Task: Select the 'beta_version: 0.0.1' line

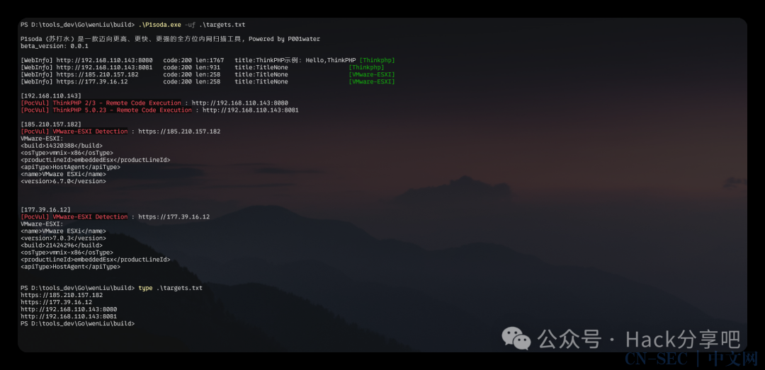Action: (54, 46)
